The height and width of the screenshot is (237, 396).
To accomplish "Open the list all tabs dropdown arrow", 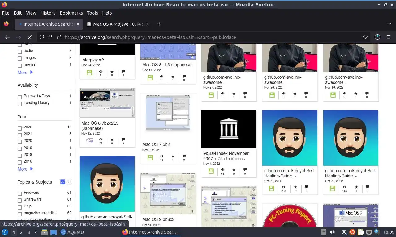I will pyautogui.click(x=390, y=24).
